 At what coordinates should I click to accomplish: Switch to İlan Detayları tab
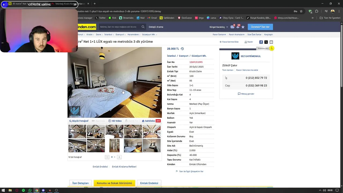(x=80, y=183)
